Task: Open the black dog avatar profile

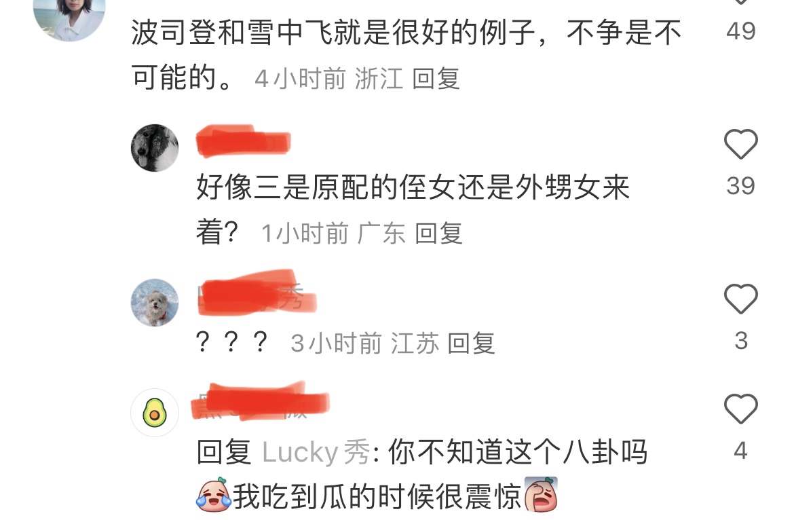Action: coord(155,148)
